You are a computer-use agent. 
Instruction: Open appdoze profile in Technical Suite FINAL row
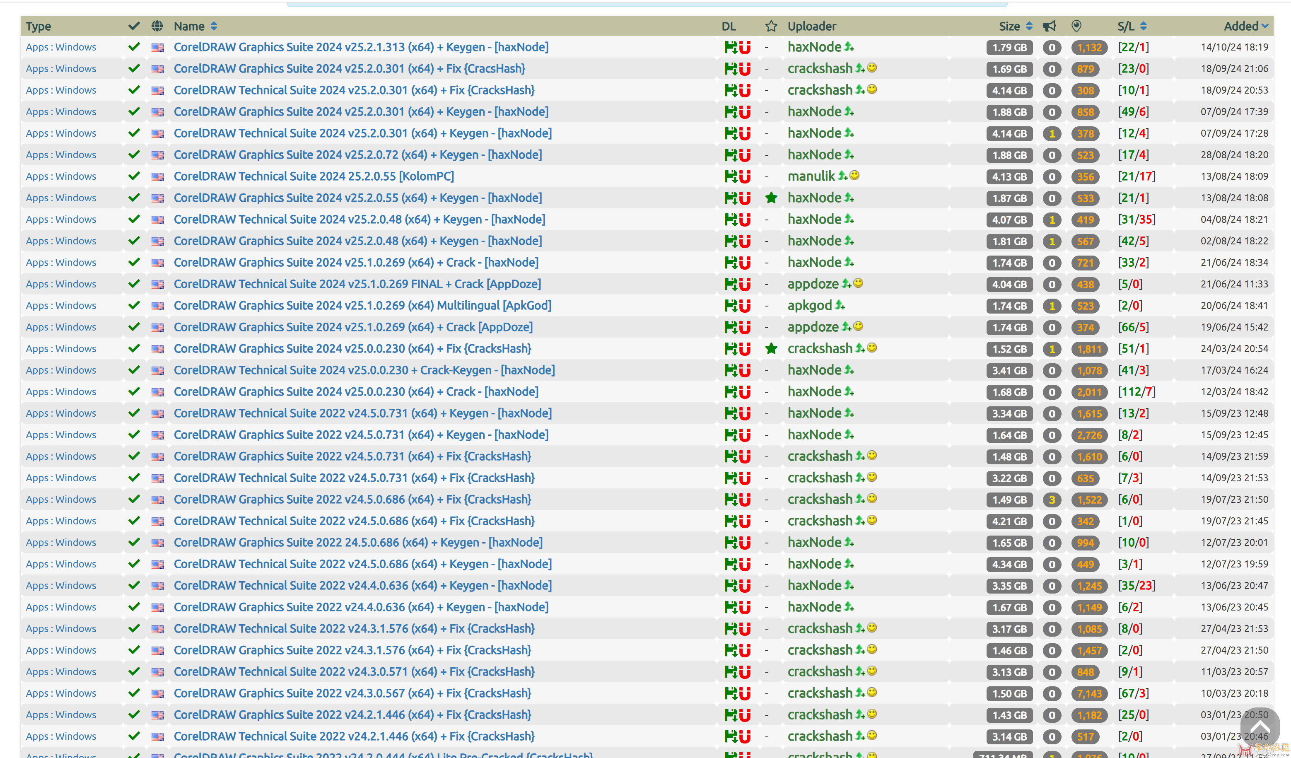[x=813, y=284]
